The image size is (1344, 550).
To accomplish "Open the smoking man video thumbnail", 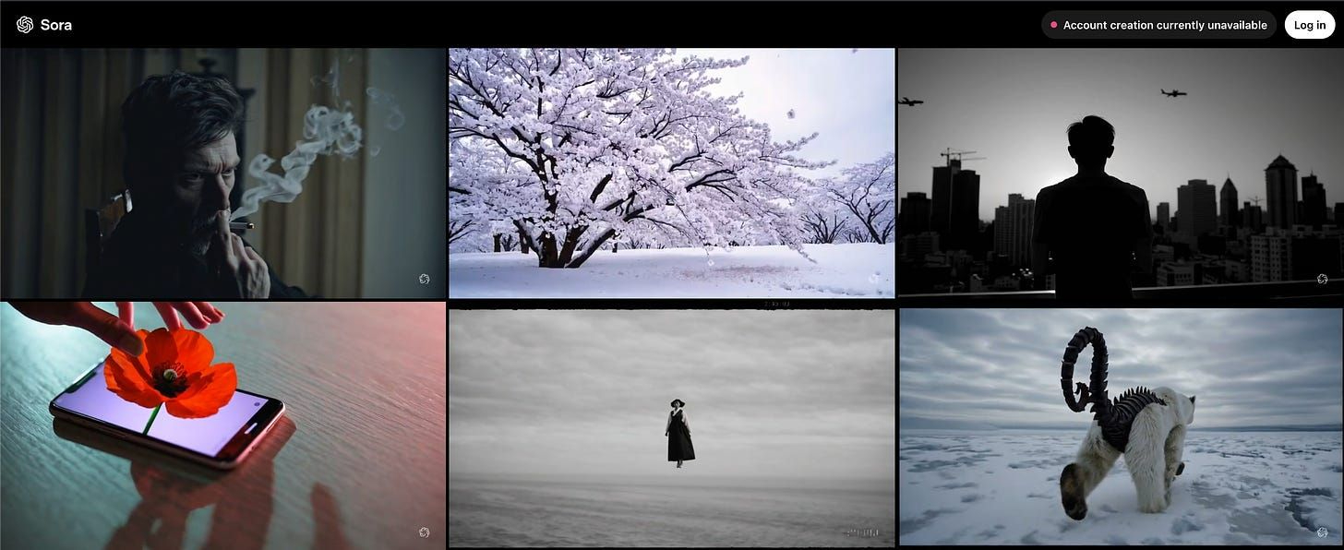I will coord(222,173).
